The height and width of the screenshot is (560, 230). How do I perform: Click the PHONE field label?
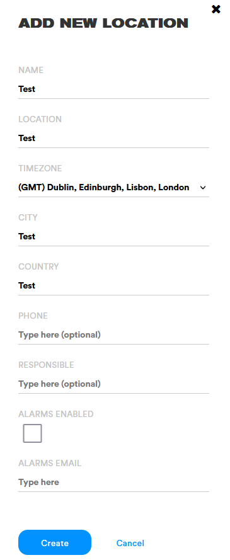click(33, 316)
